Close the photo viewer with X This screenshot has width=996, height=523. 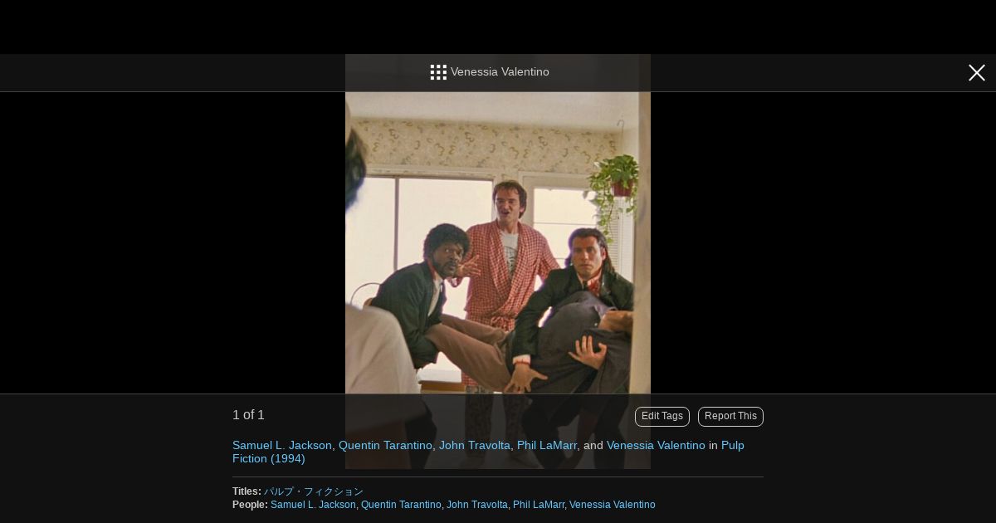coord(977,73)
